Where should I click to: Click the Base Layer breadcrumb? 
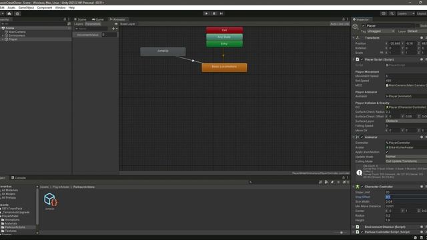pyautogui.click(x=127, y=24)
